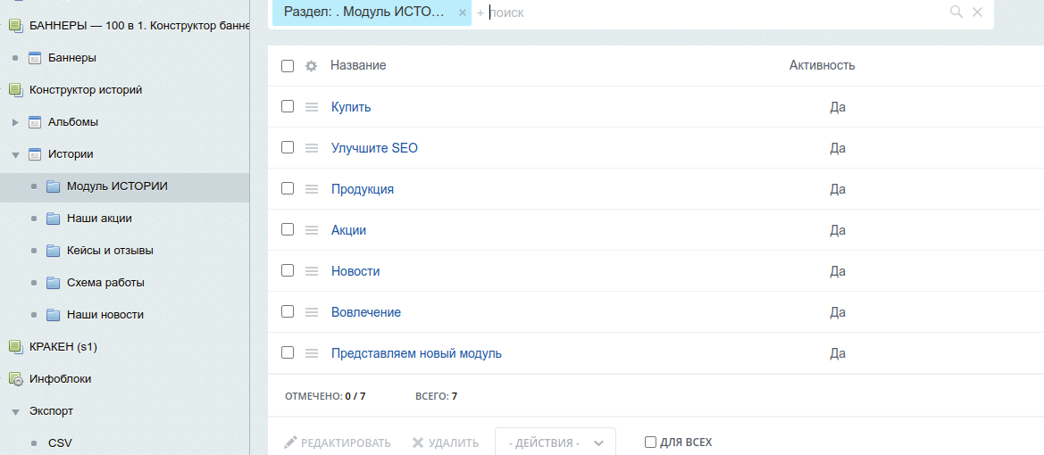The image size is (1044, 455).
Task: Check the Новости row checkbox
Action: tap(288, 270)
